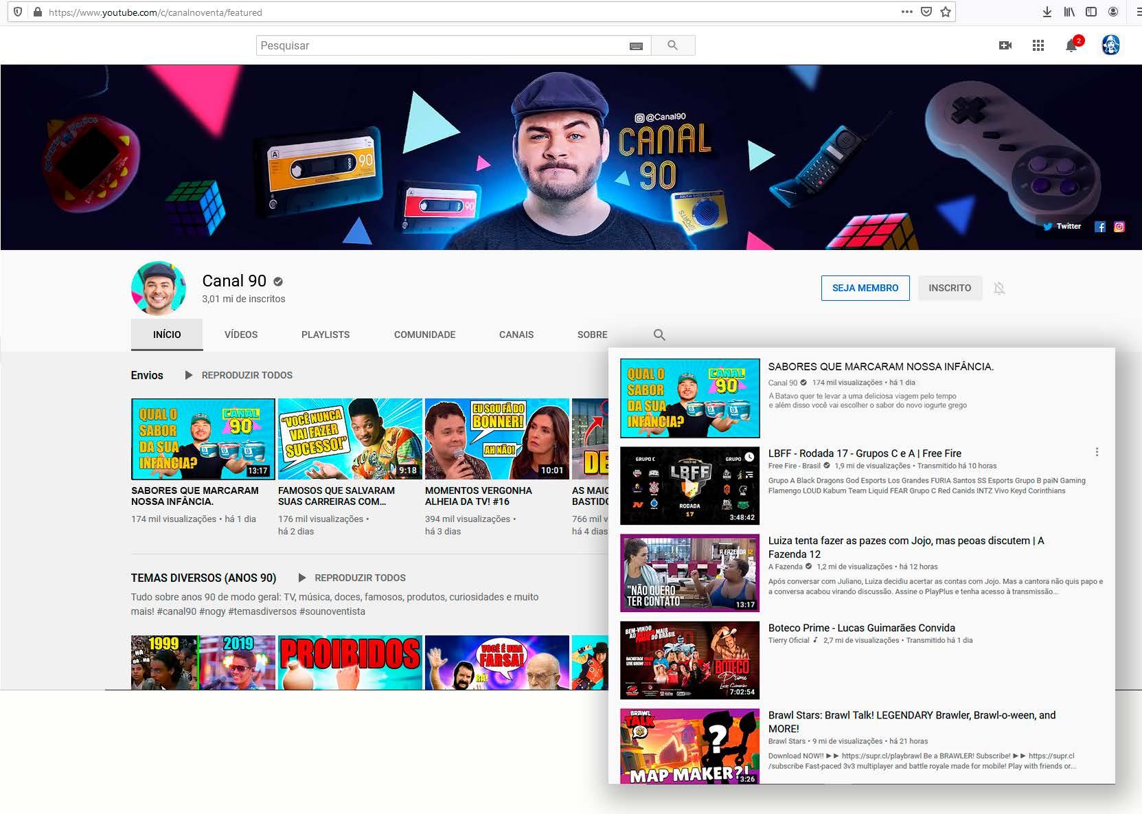Select the SOBRE tab

pos(593,335)
